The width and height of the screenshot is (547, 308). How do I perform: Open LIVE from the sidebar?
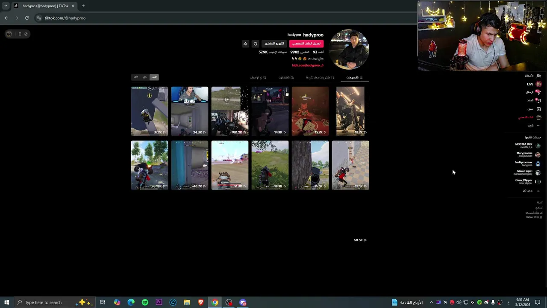click(534, 84)
